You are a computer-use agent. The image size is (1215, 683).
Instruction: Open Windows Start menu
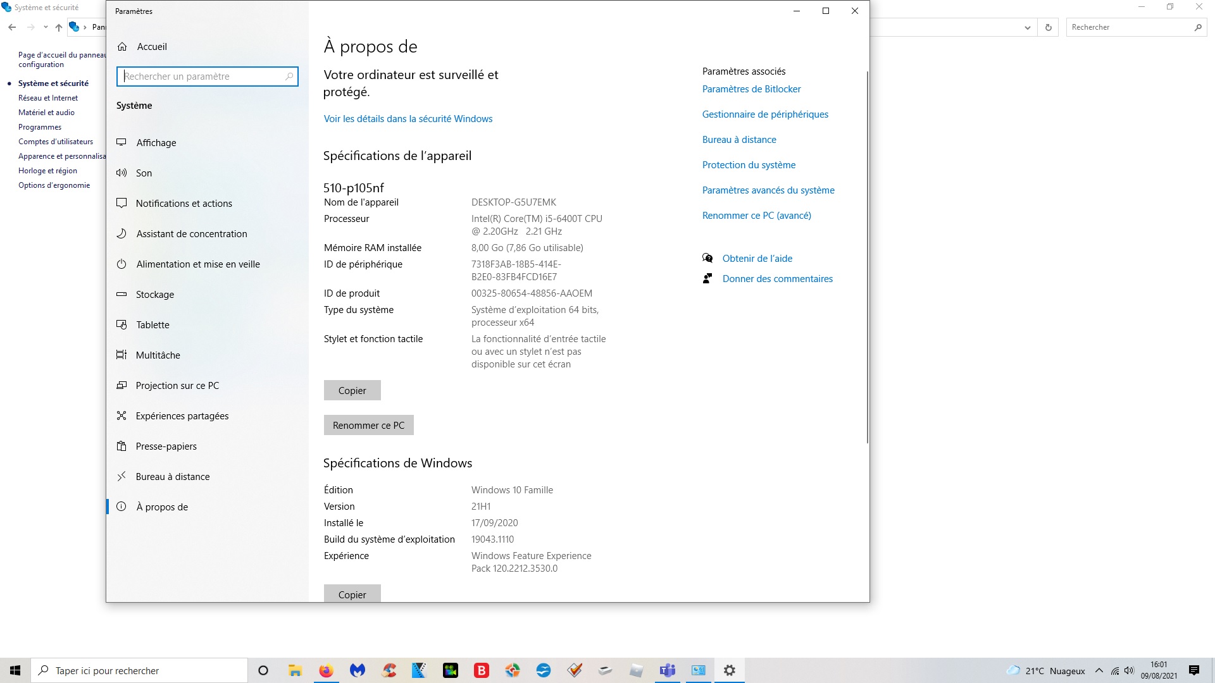click(15, 670)
